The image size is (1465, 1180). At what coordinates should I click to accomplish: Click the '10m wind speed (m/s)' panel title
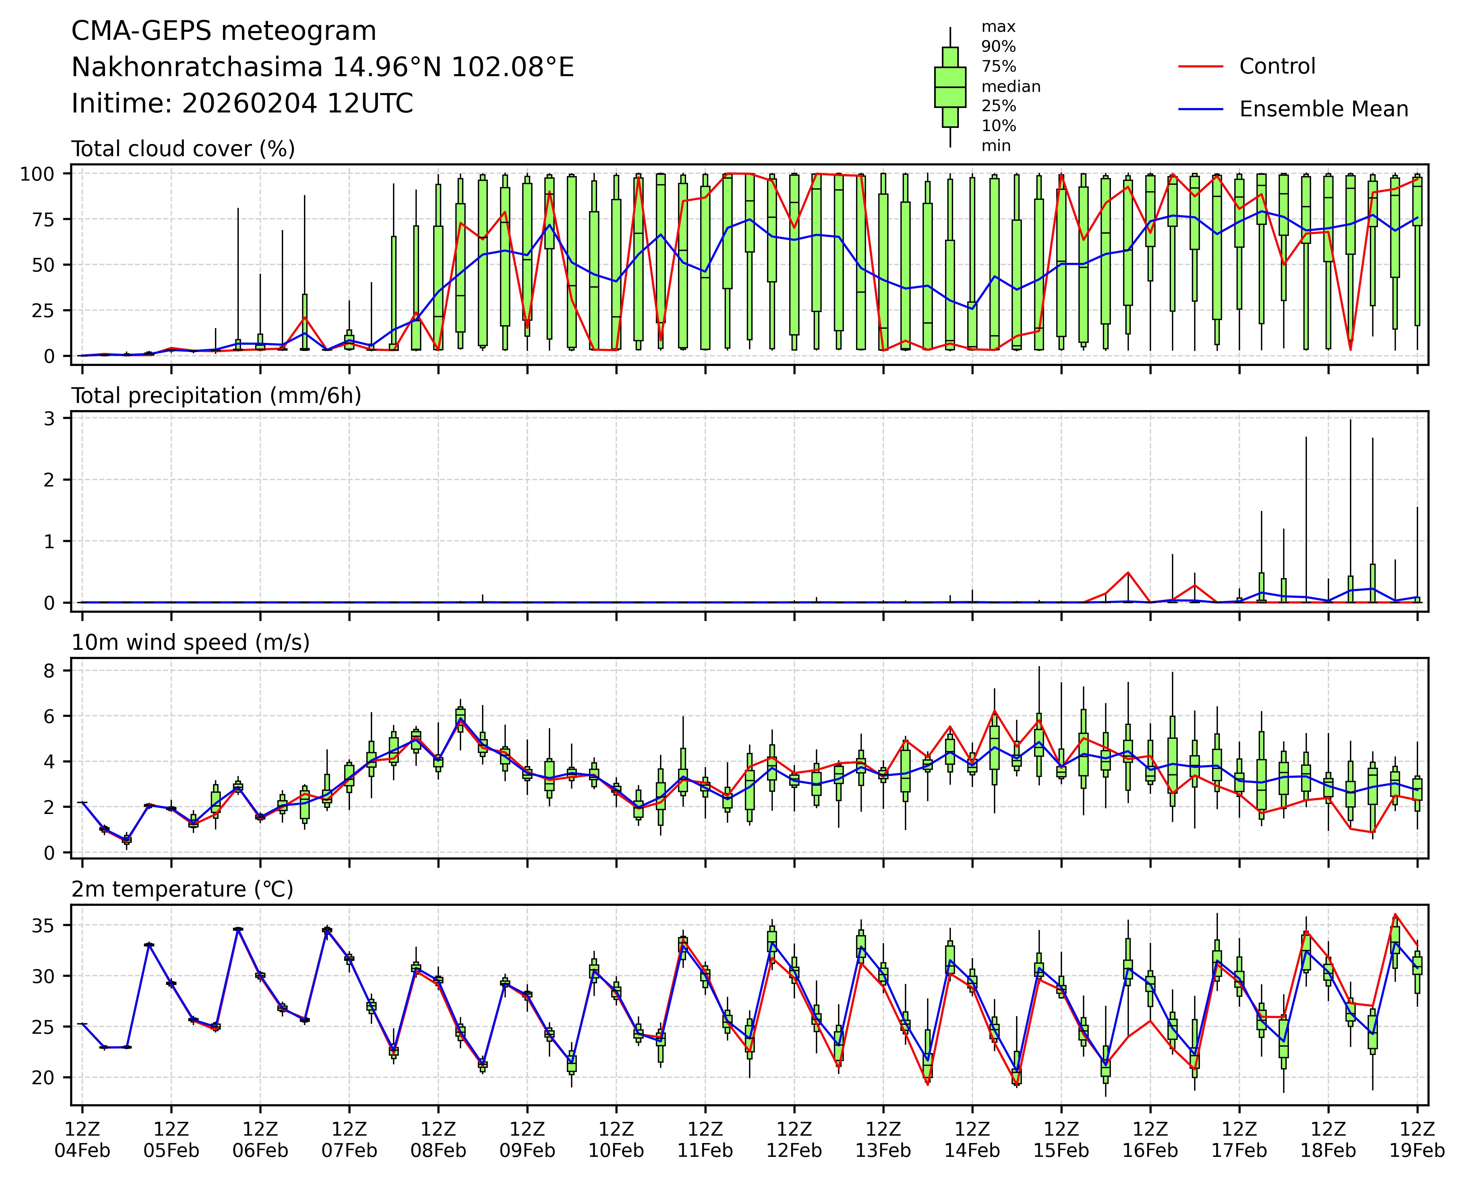[x=190, y=642]
